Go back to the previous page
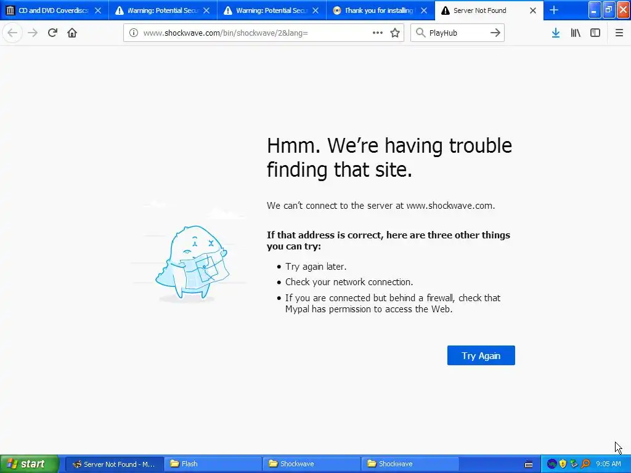 [x=12, y=33]
